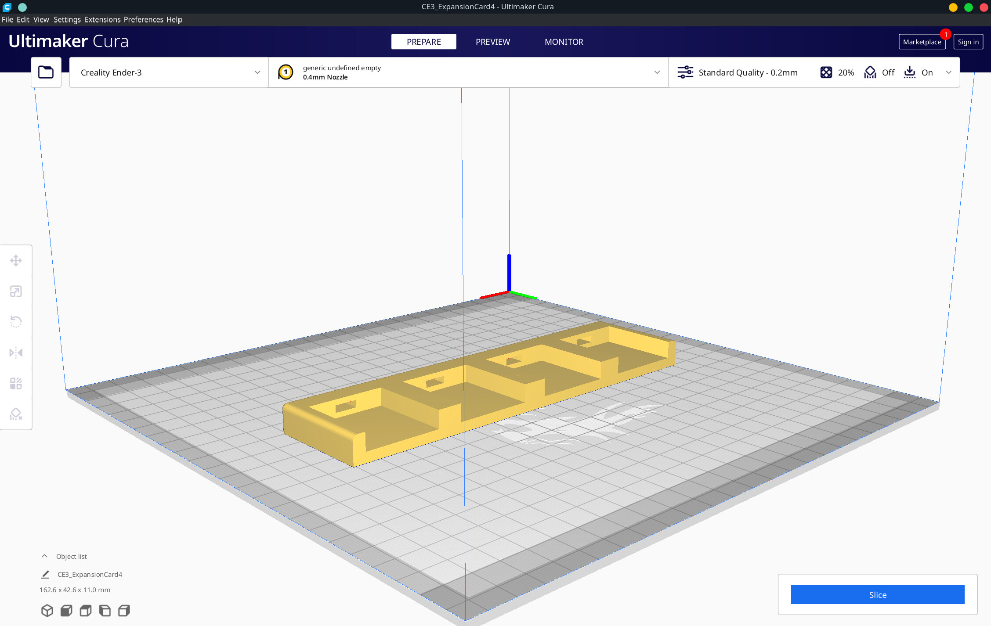991x626 pixels.
Task: Click the print settings sliders icon
Action: point(685,72)
